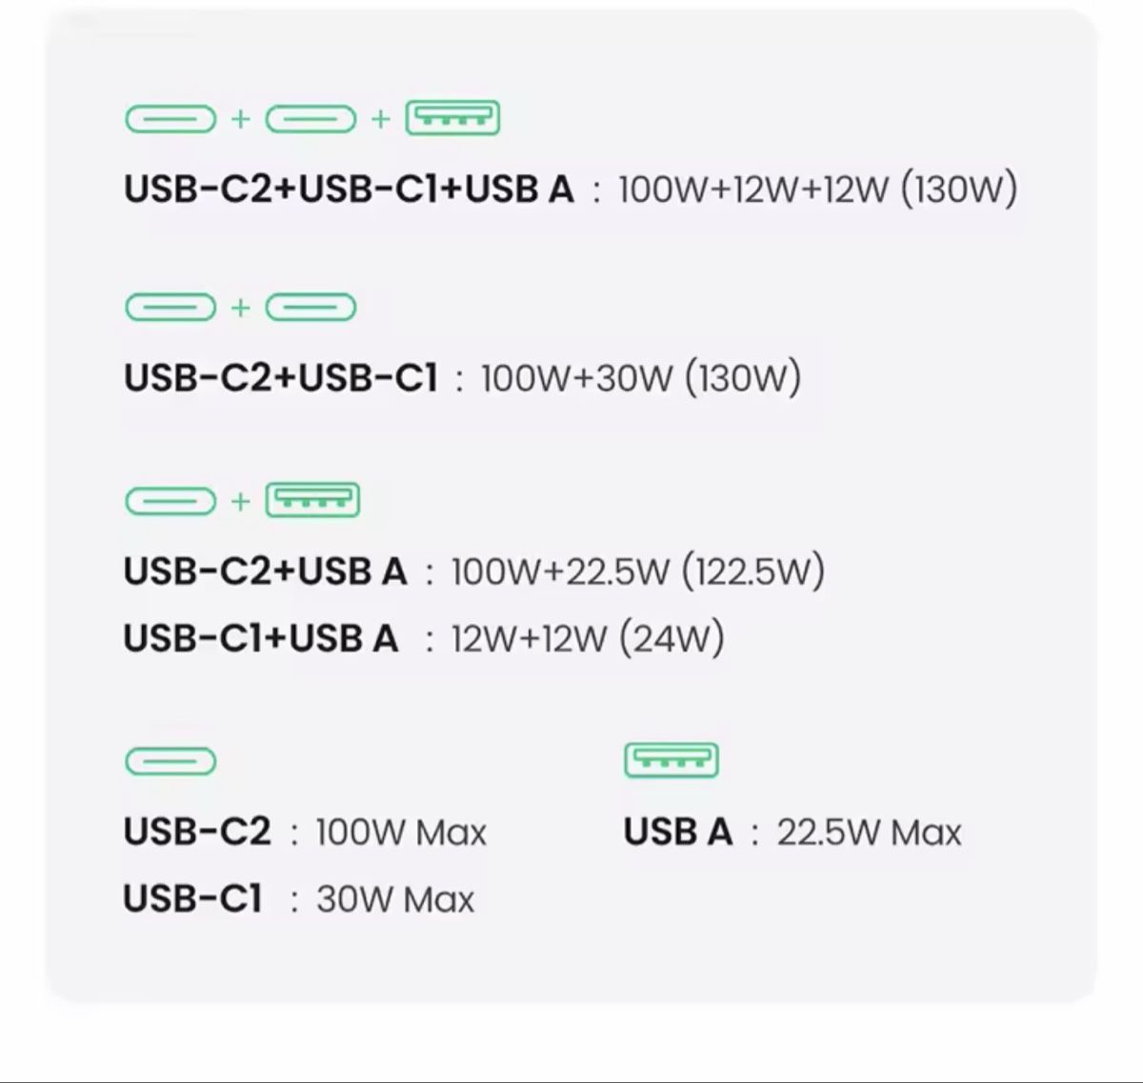Click the 12W+12W (24W) value
1143x1083 pixels.
coord(587,638)
